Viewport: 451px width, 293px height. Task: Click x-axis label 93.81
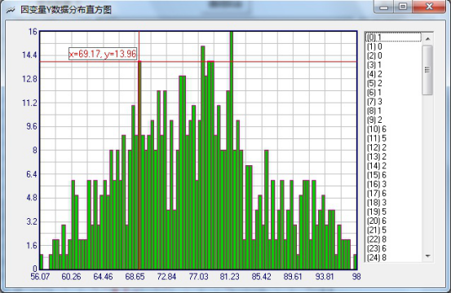pyautogui.click(x=325, y=277)
